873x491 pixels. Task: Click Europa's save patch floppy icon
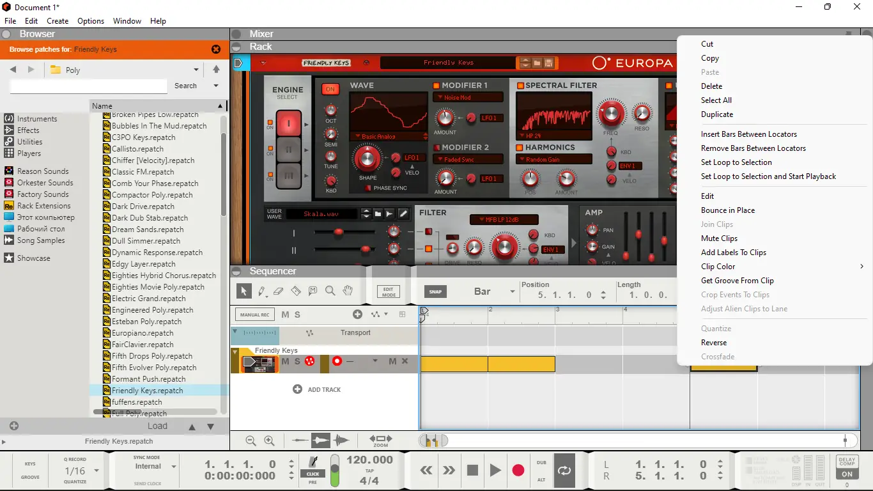pyautogui.click(x=549, y=63)
